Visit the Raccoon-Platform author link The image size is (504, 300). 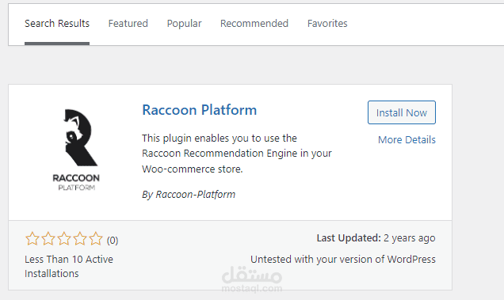click(x=196, y=194)
